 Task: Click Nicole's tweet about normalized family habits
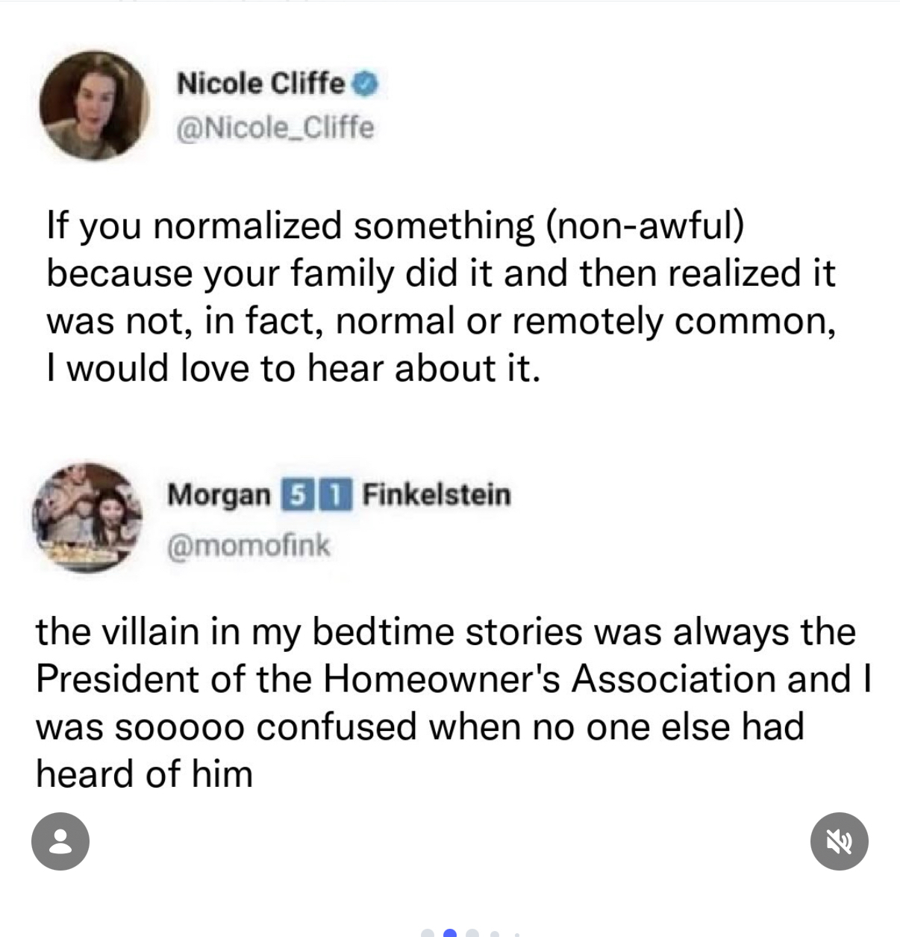pyautogui.click(x=440, y=296)
